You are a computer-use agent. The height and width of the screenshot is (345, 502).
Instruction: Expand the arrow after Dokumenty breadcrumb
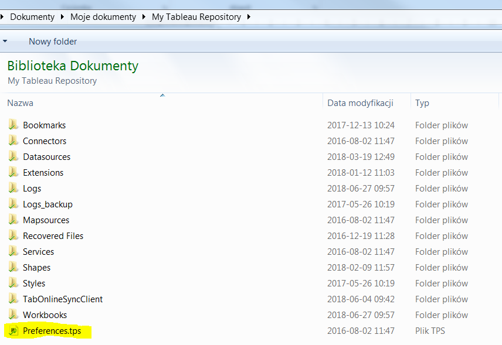62,17
